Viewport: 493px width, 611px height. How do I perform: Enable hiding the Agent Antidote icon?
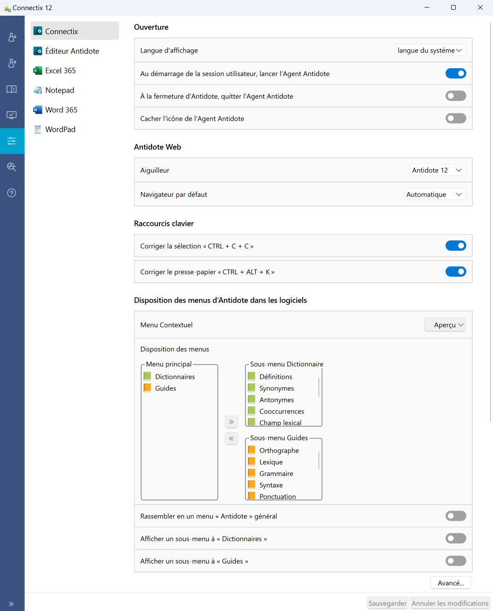(455, 118)
